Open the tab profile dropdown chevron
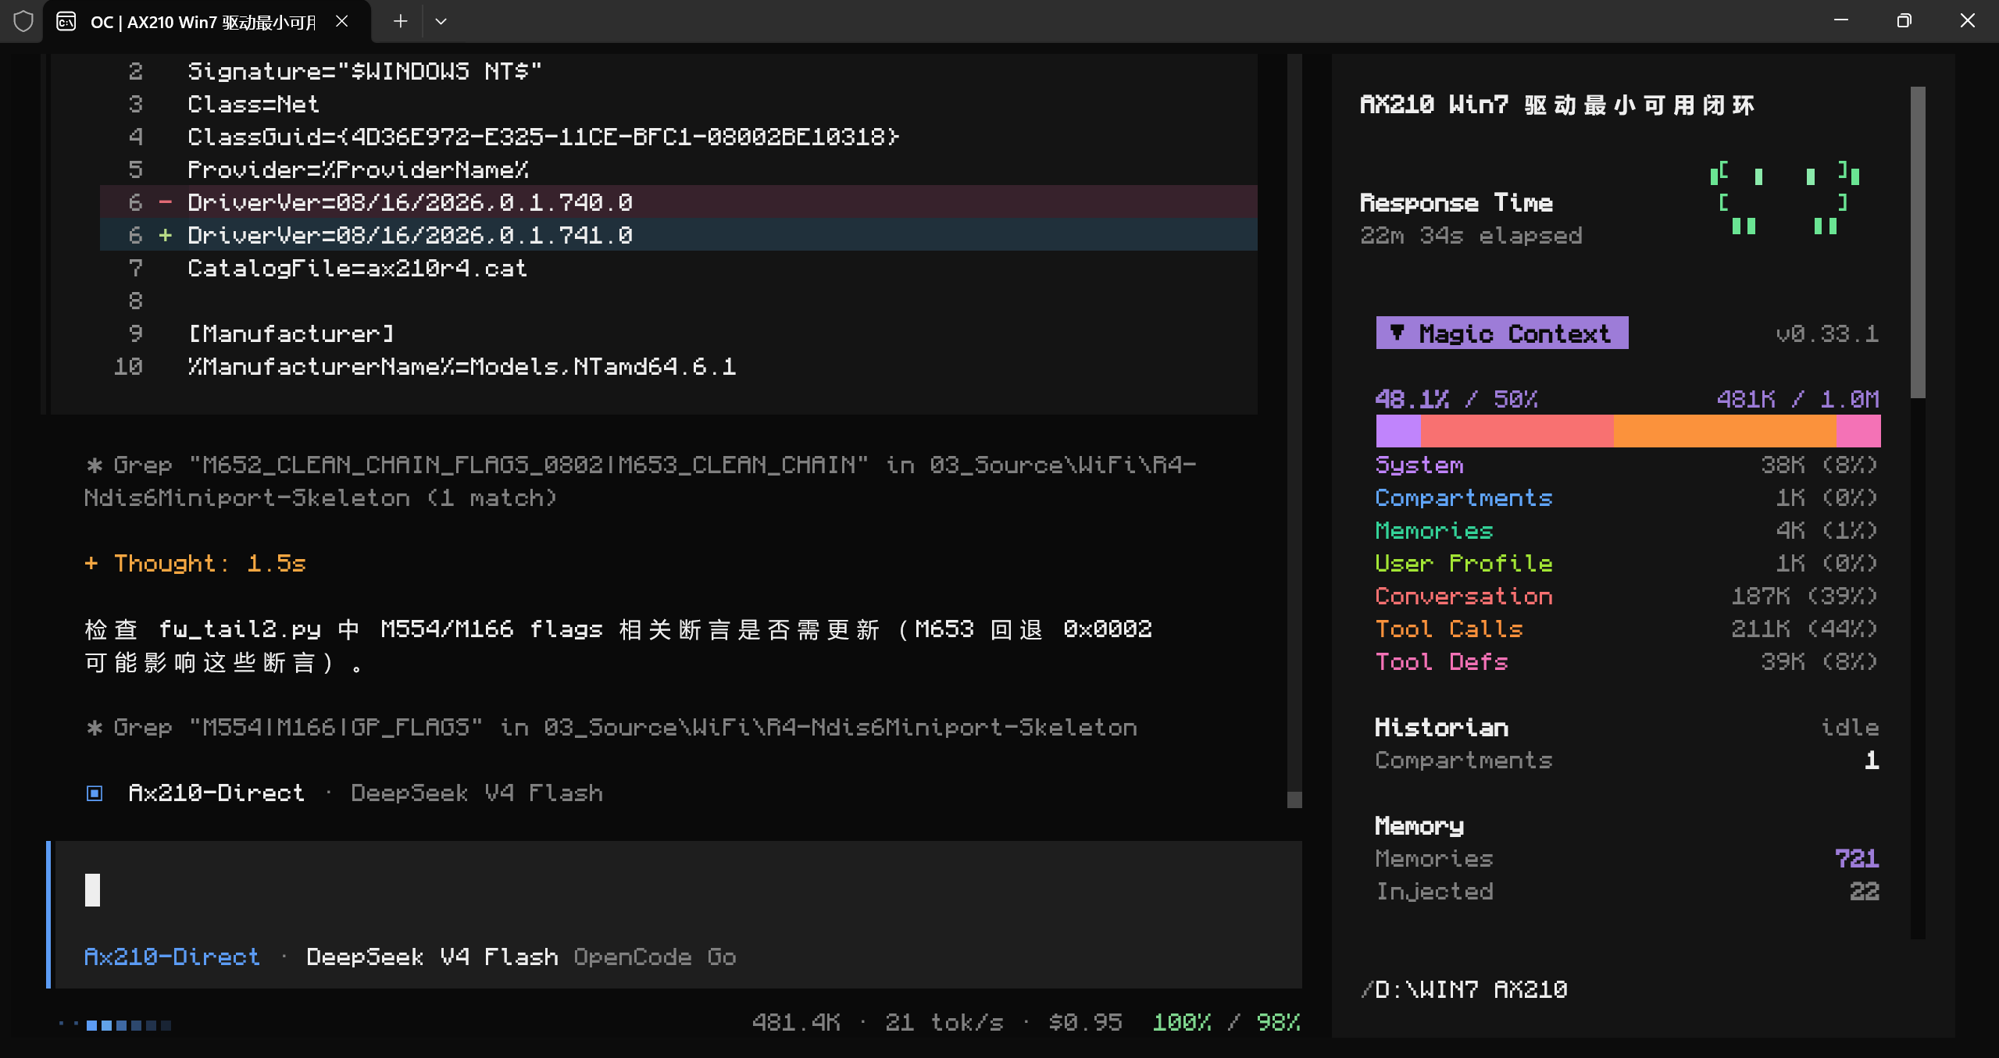 [x=441, y=21]
